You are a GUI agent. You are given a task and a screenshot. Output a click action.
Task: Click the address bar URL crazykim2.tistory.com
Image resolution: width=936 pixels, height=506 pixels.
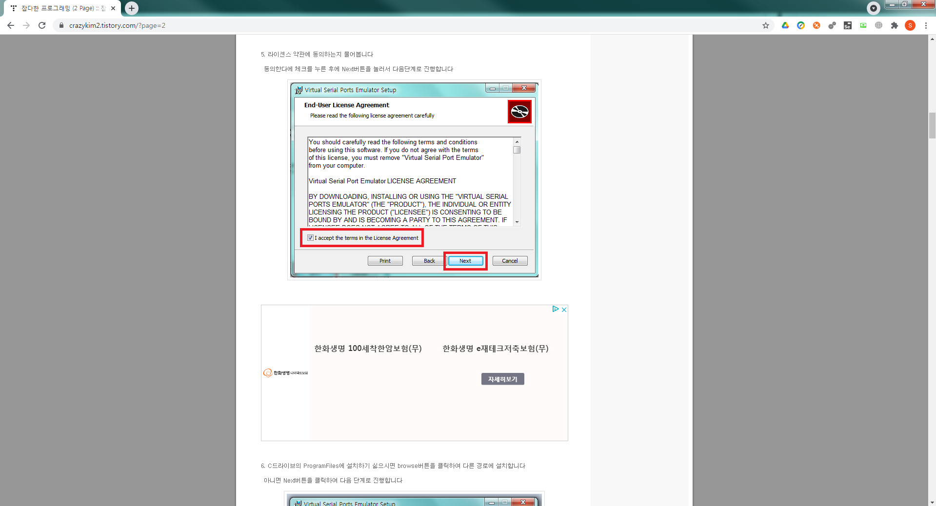point(117,25)
